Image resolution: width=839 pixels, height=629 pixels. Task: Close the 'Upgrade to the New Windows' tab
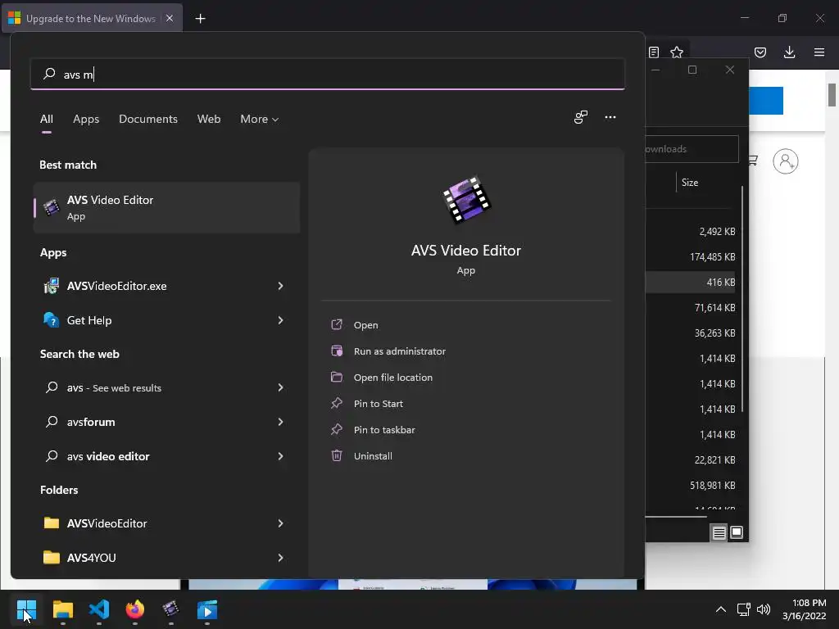tap(170, 18)
